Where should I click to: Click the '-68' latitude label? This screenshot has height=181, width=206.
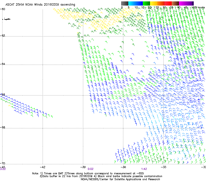[x=3, y=128]
